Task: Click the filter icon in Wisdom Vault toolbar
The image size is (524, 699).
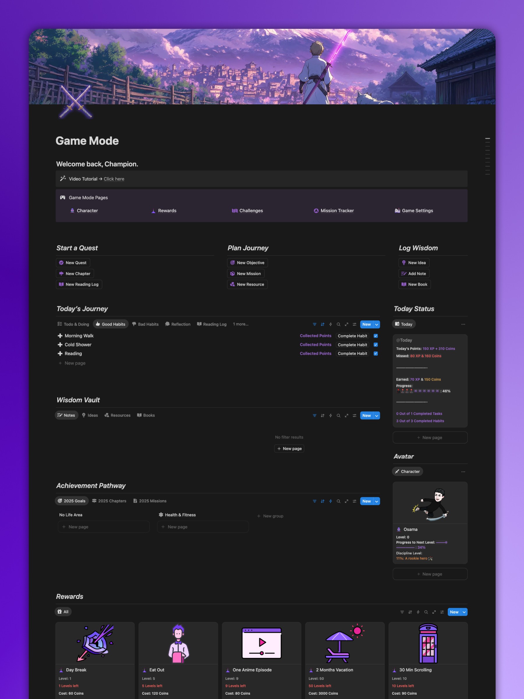Action: pyautogui.click(x=315, y=416)
